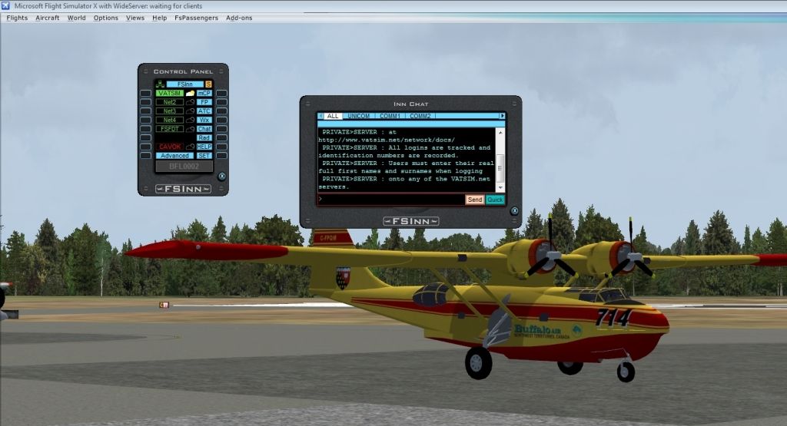Click the mCP button
The width and height of the screenshot is (787, 426).
pyautogui.click(x=204, y=93)
